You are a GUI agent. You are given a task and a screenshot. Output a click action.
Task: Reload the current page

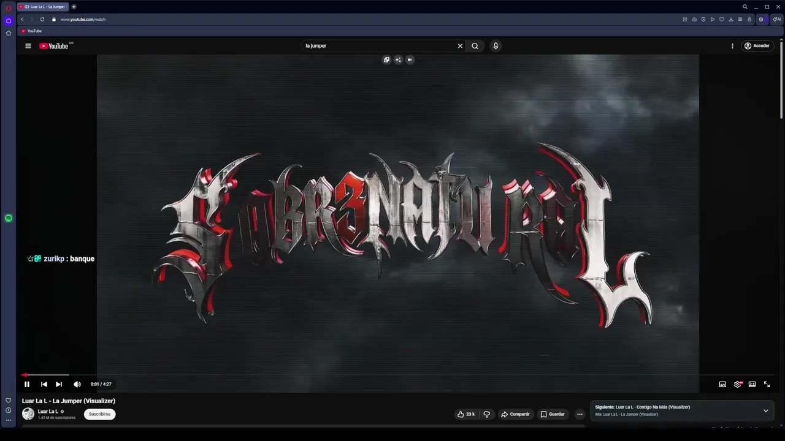click(x=42, y=20)
